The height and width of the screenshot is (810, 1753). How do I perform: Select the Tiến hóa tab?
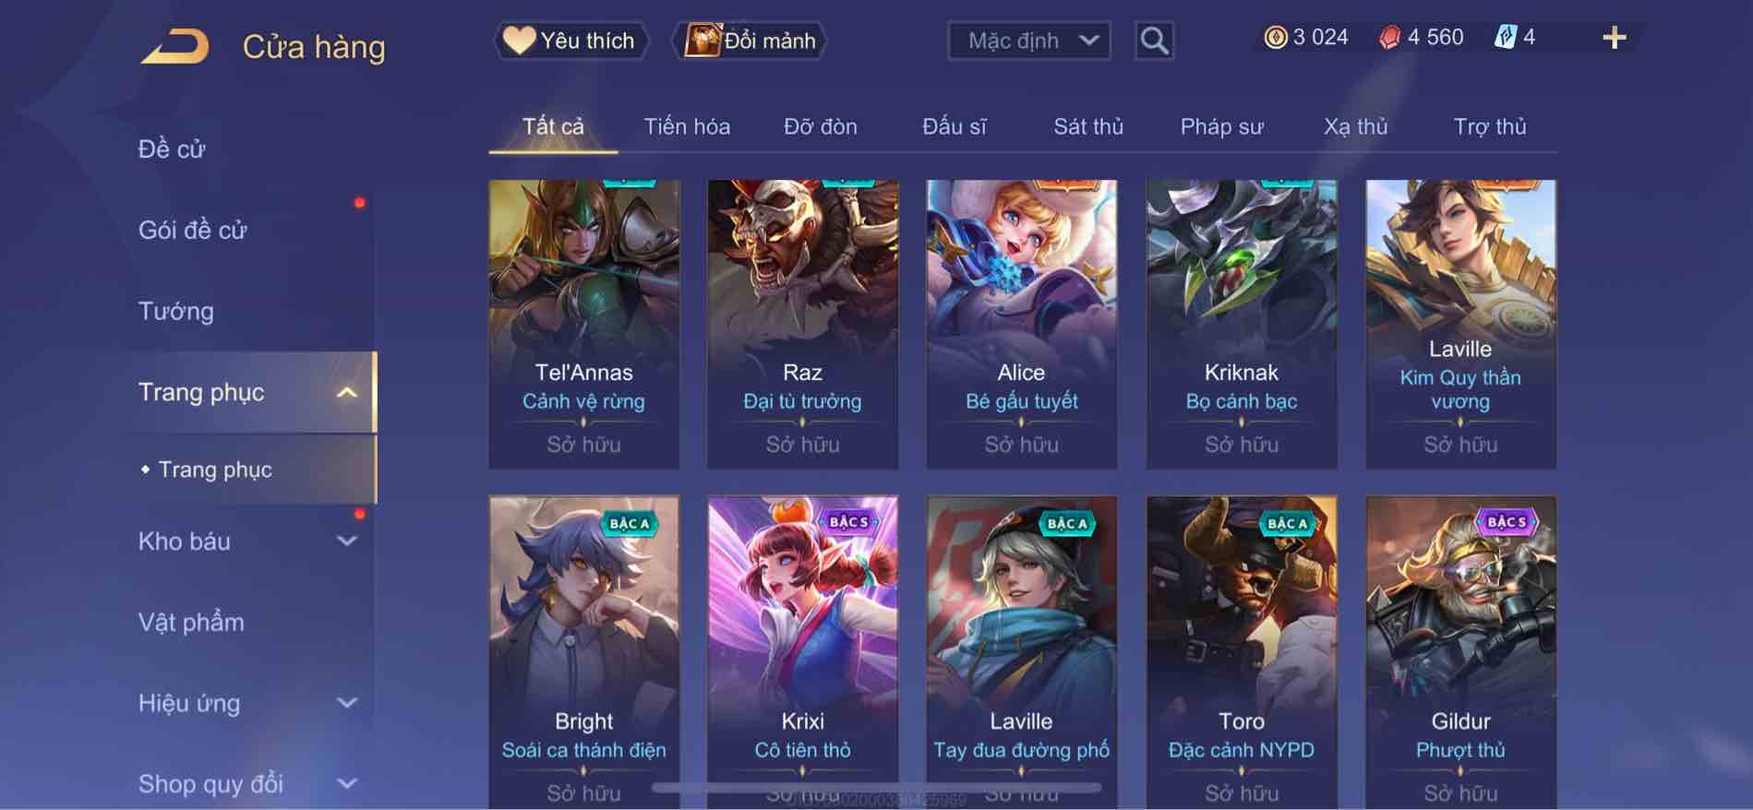click(687, 126)
